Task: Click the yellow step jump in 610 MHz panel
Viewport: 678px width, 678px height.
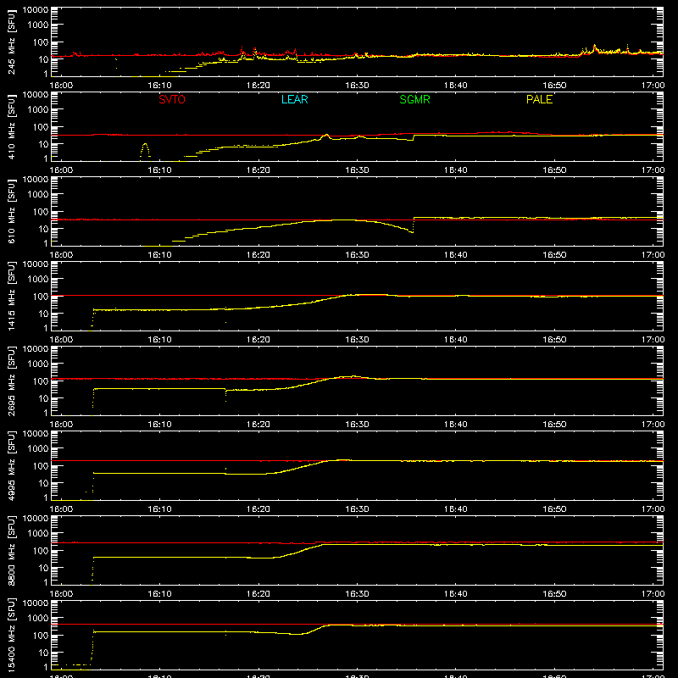Action: click(x=414, y=225)
